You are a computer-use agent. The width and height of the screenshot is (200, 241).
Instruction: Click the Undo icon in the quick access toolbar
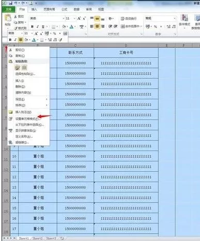[x=16, y=3]
